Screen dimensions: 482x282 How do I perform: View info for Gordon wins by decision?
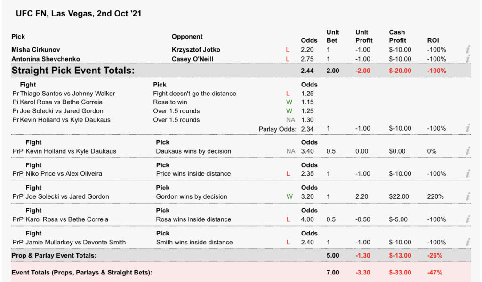467,196
